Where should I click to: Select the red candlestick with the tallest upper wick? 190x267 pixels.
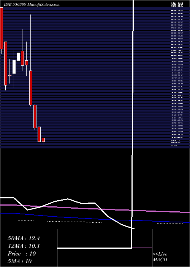(x=31, y=88)
